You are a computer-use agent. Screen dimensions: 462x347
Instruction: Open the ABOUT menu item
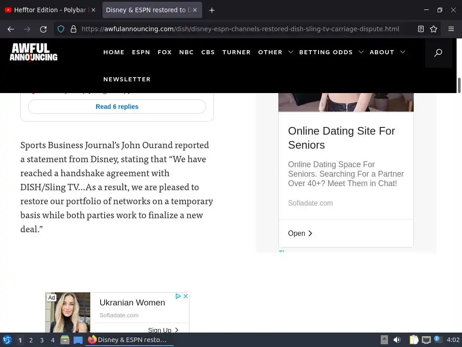pyautogui.click(x=382, y=52)
